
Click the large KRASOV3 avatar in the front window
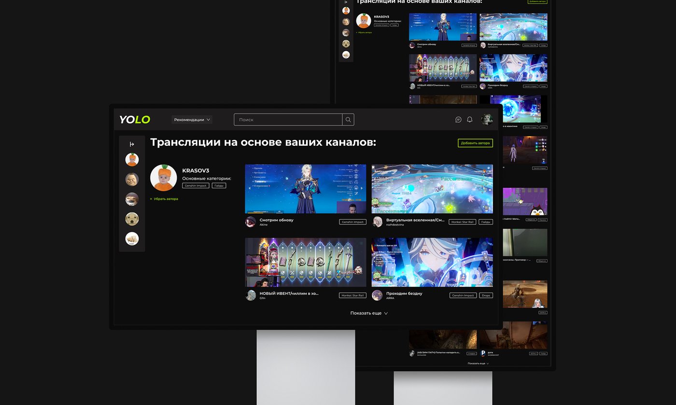coord(164,178)
